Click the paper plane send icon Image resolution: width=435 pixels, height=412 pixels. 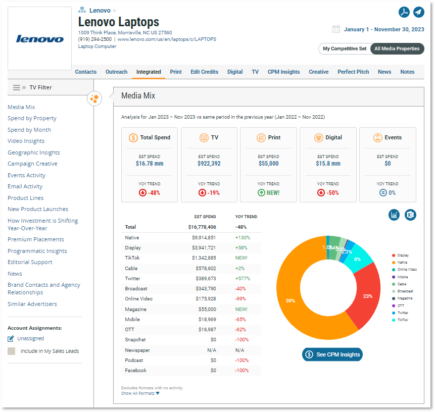(x=419, y=12)
